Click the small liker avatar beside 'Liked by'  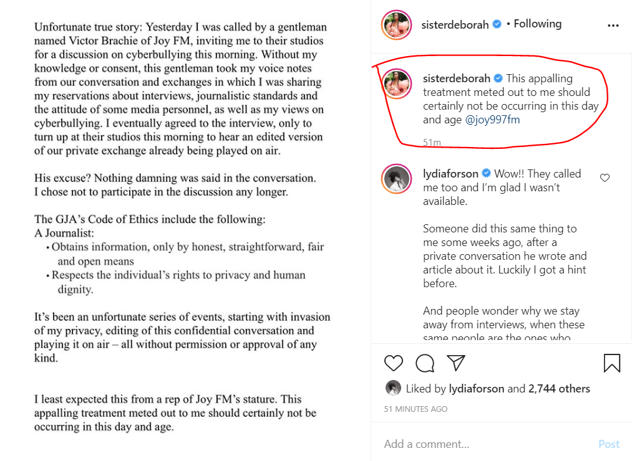(393, 388)
